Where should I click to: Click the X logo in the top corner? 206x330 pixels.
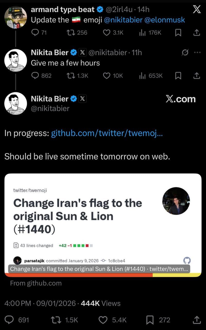click(x=196, y=9)
